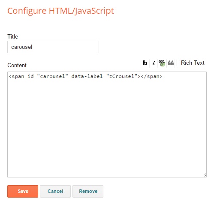Click the Title label above the field

coord(13,36)
